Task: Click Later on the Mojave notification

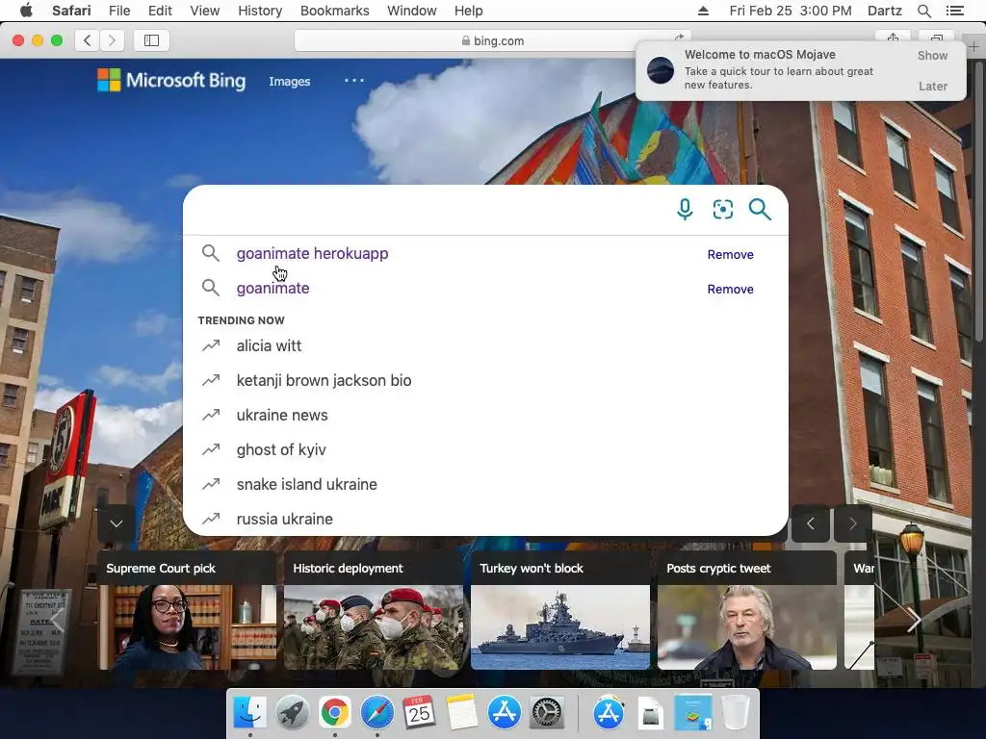Action: click(x=932, y=86)
